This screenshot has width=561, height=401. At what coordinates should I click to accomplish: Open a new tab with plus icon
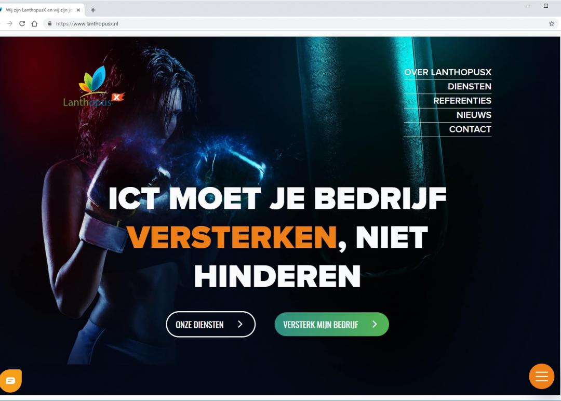(x=93, y=10)
